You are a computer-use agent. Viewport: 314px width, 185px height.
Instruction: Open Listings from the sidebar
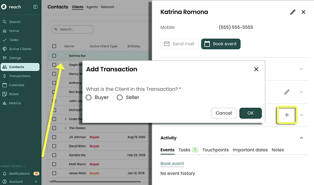coord(15,58)
